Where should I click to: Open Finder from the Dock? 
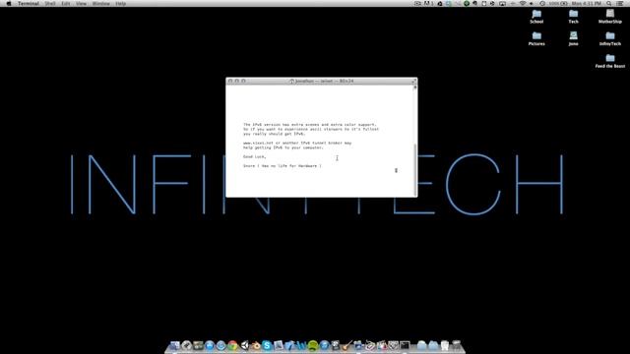tap(174, 345)
